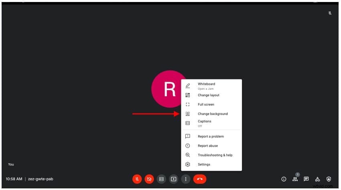Turn on the camera button

[149, 179]
